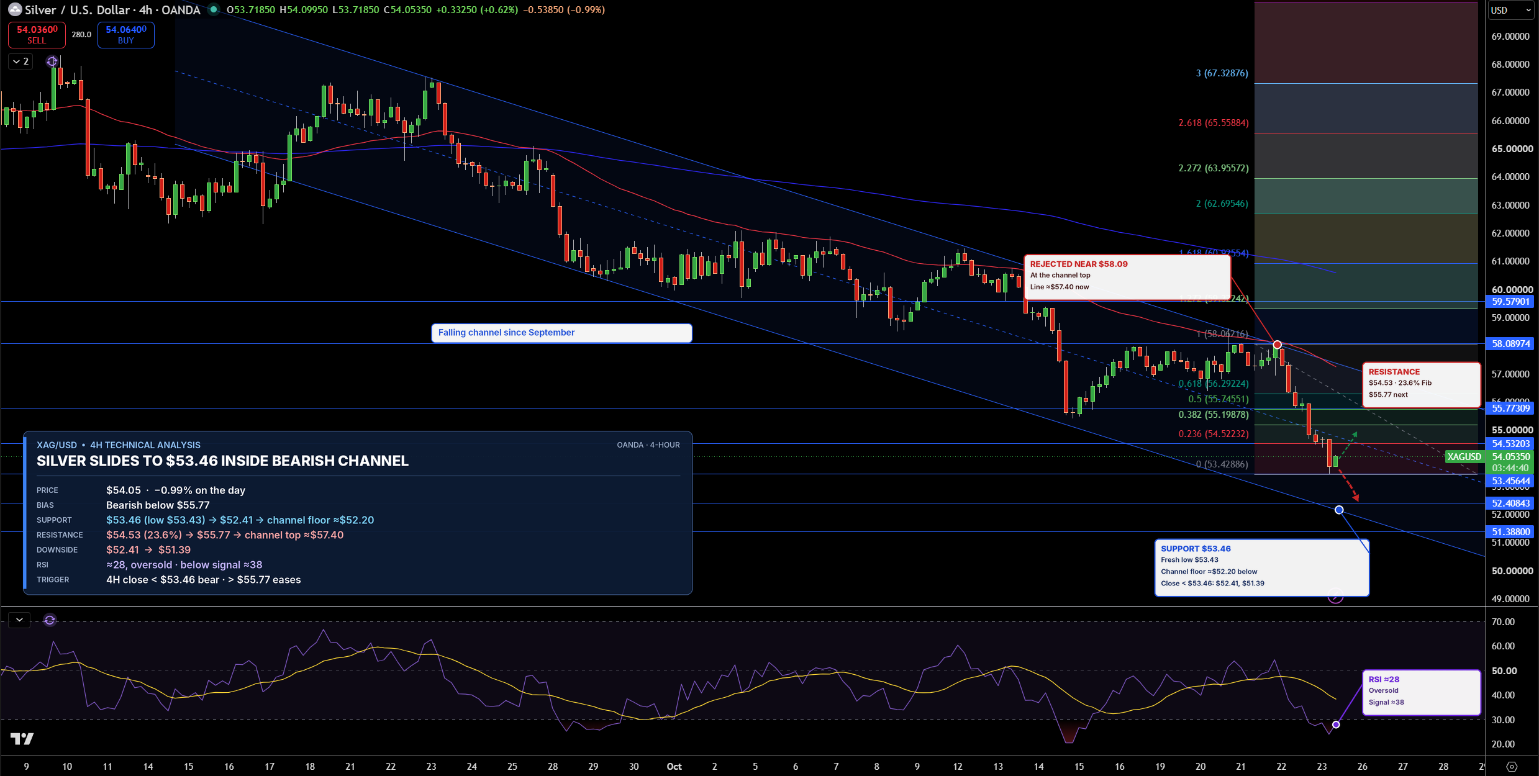
Task: Select the blue anchor point near channel floor
Action: (1339, 510)
